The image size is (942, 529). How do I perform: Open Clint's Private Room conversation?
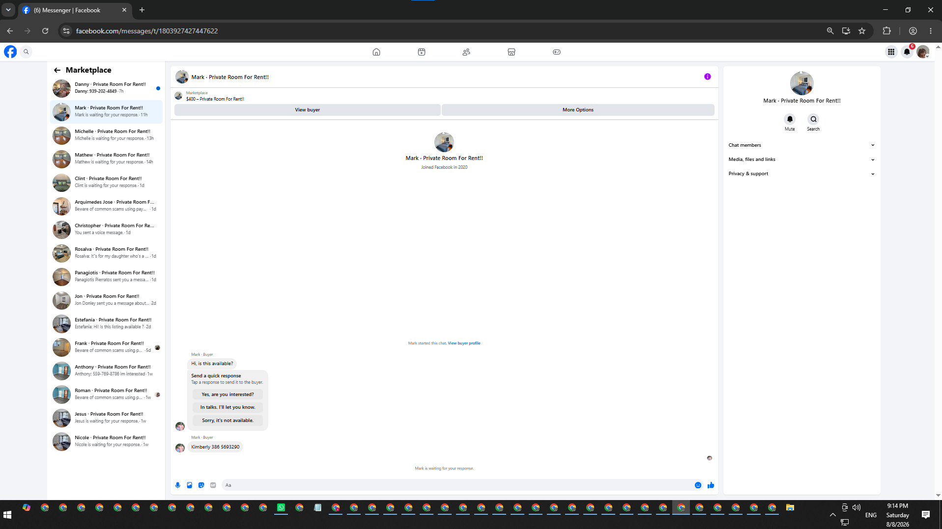(106, 183)
